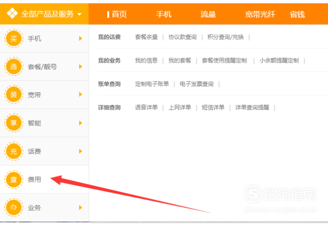The image size is (328, 226).
Task: View the 短信详单 link
Action: [213, 108]
